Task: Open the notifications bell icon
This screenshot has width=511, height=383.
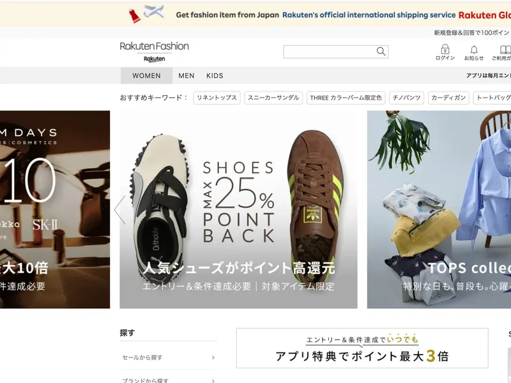Action: [474, 53]
